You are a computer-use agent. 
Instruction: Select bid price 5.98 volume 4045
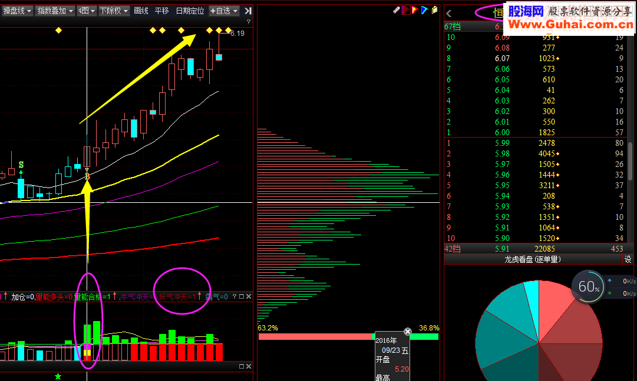click(534, 153)
